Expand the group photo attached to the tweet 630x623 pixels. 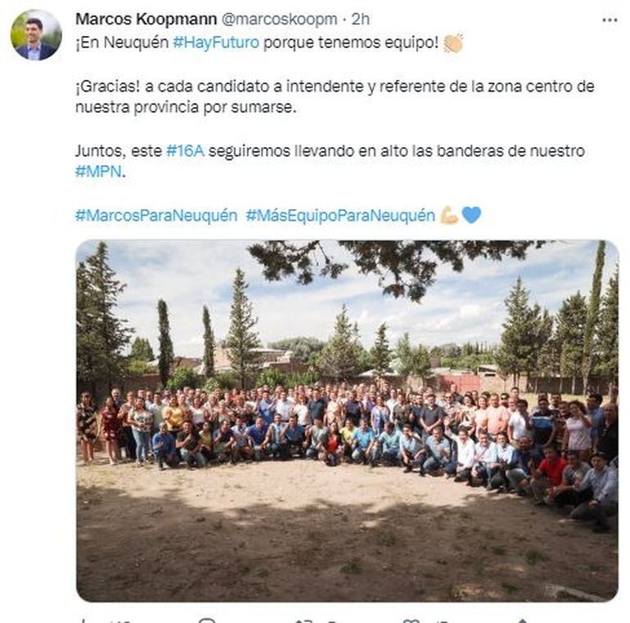(347, 421)
